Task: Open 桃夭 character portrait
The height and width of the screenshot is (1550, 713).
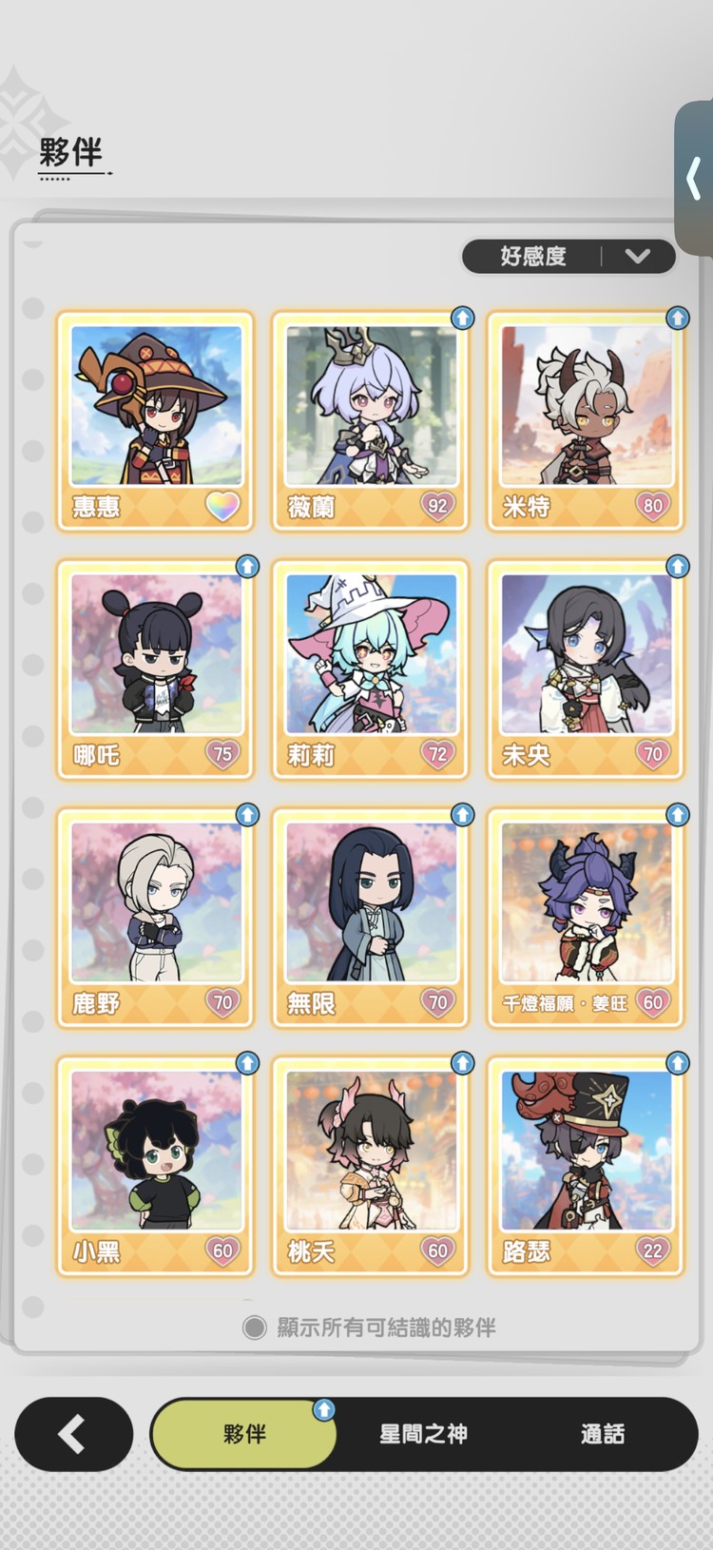Action: tap(371, 1150)
